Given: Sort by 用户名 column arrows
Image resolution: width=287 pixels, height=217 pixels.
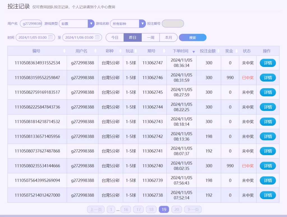Looking at the screenshot, I should pyautogui.click(x=95, y=51).
